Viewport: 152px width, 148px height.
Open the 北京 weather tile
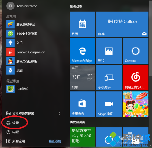click(82, 78)
